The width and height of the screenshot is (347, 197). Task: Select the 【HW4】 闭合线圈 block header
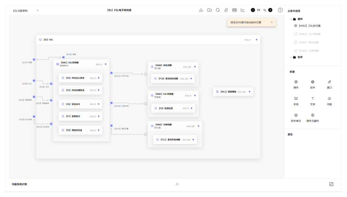(x=173, y=67)
